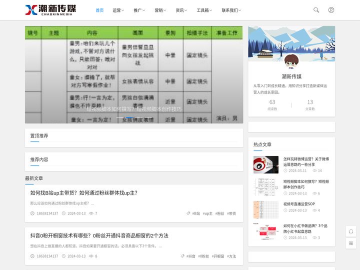Open the user account icon in header
Viewport: 360px width, 270px height.
pyautogui.click(x=331, y=10)
